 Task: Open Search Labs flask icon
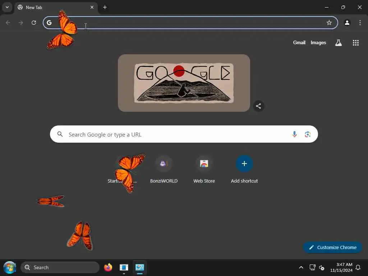click(339, 43)
